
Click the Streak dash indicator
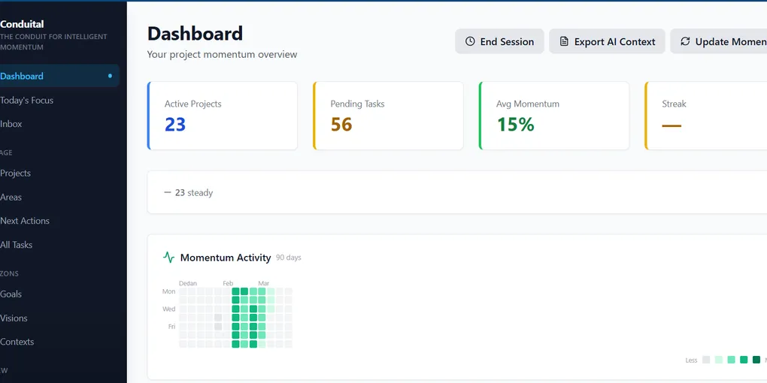coord(672,125)
